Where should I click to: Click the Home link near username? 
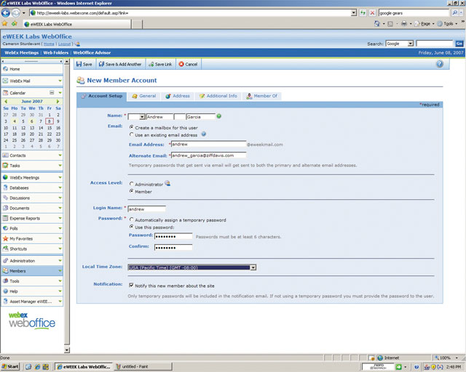[x=49, y=44]
